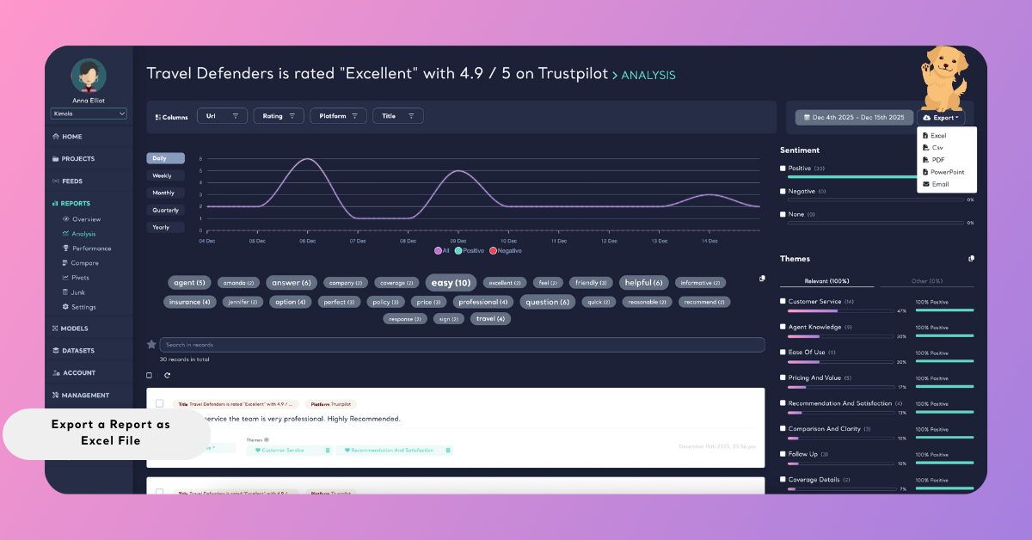Check the first record card checkbox
Image resolution: width=1032 pixels, height=540 pixels.
click(x=159, y=403)
